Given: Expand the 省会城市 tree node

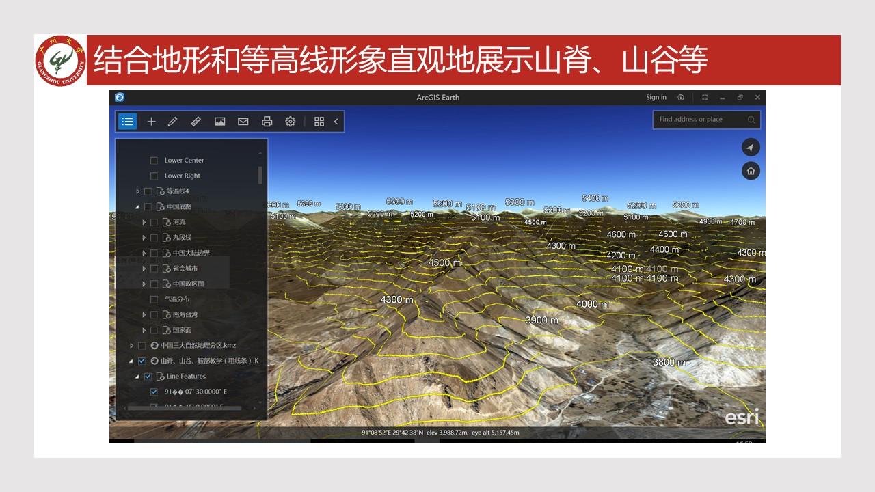Looking at the screenshot, I should pyautogui.click(x=144, y=269).
